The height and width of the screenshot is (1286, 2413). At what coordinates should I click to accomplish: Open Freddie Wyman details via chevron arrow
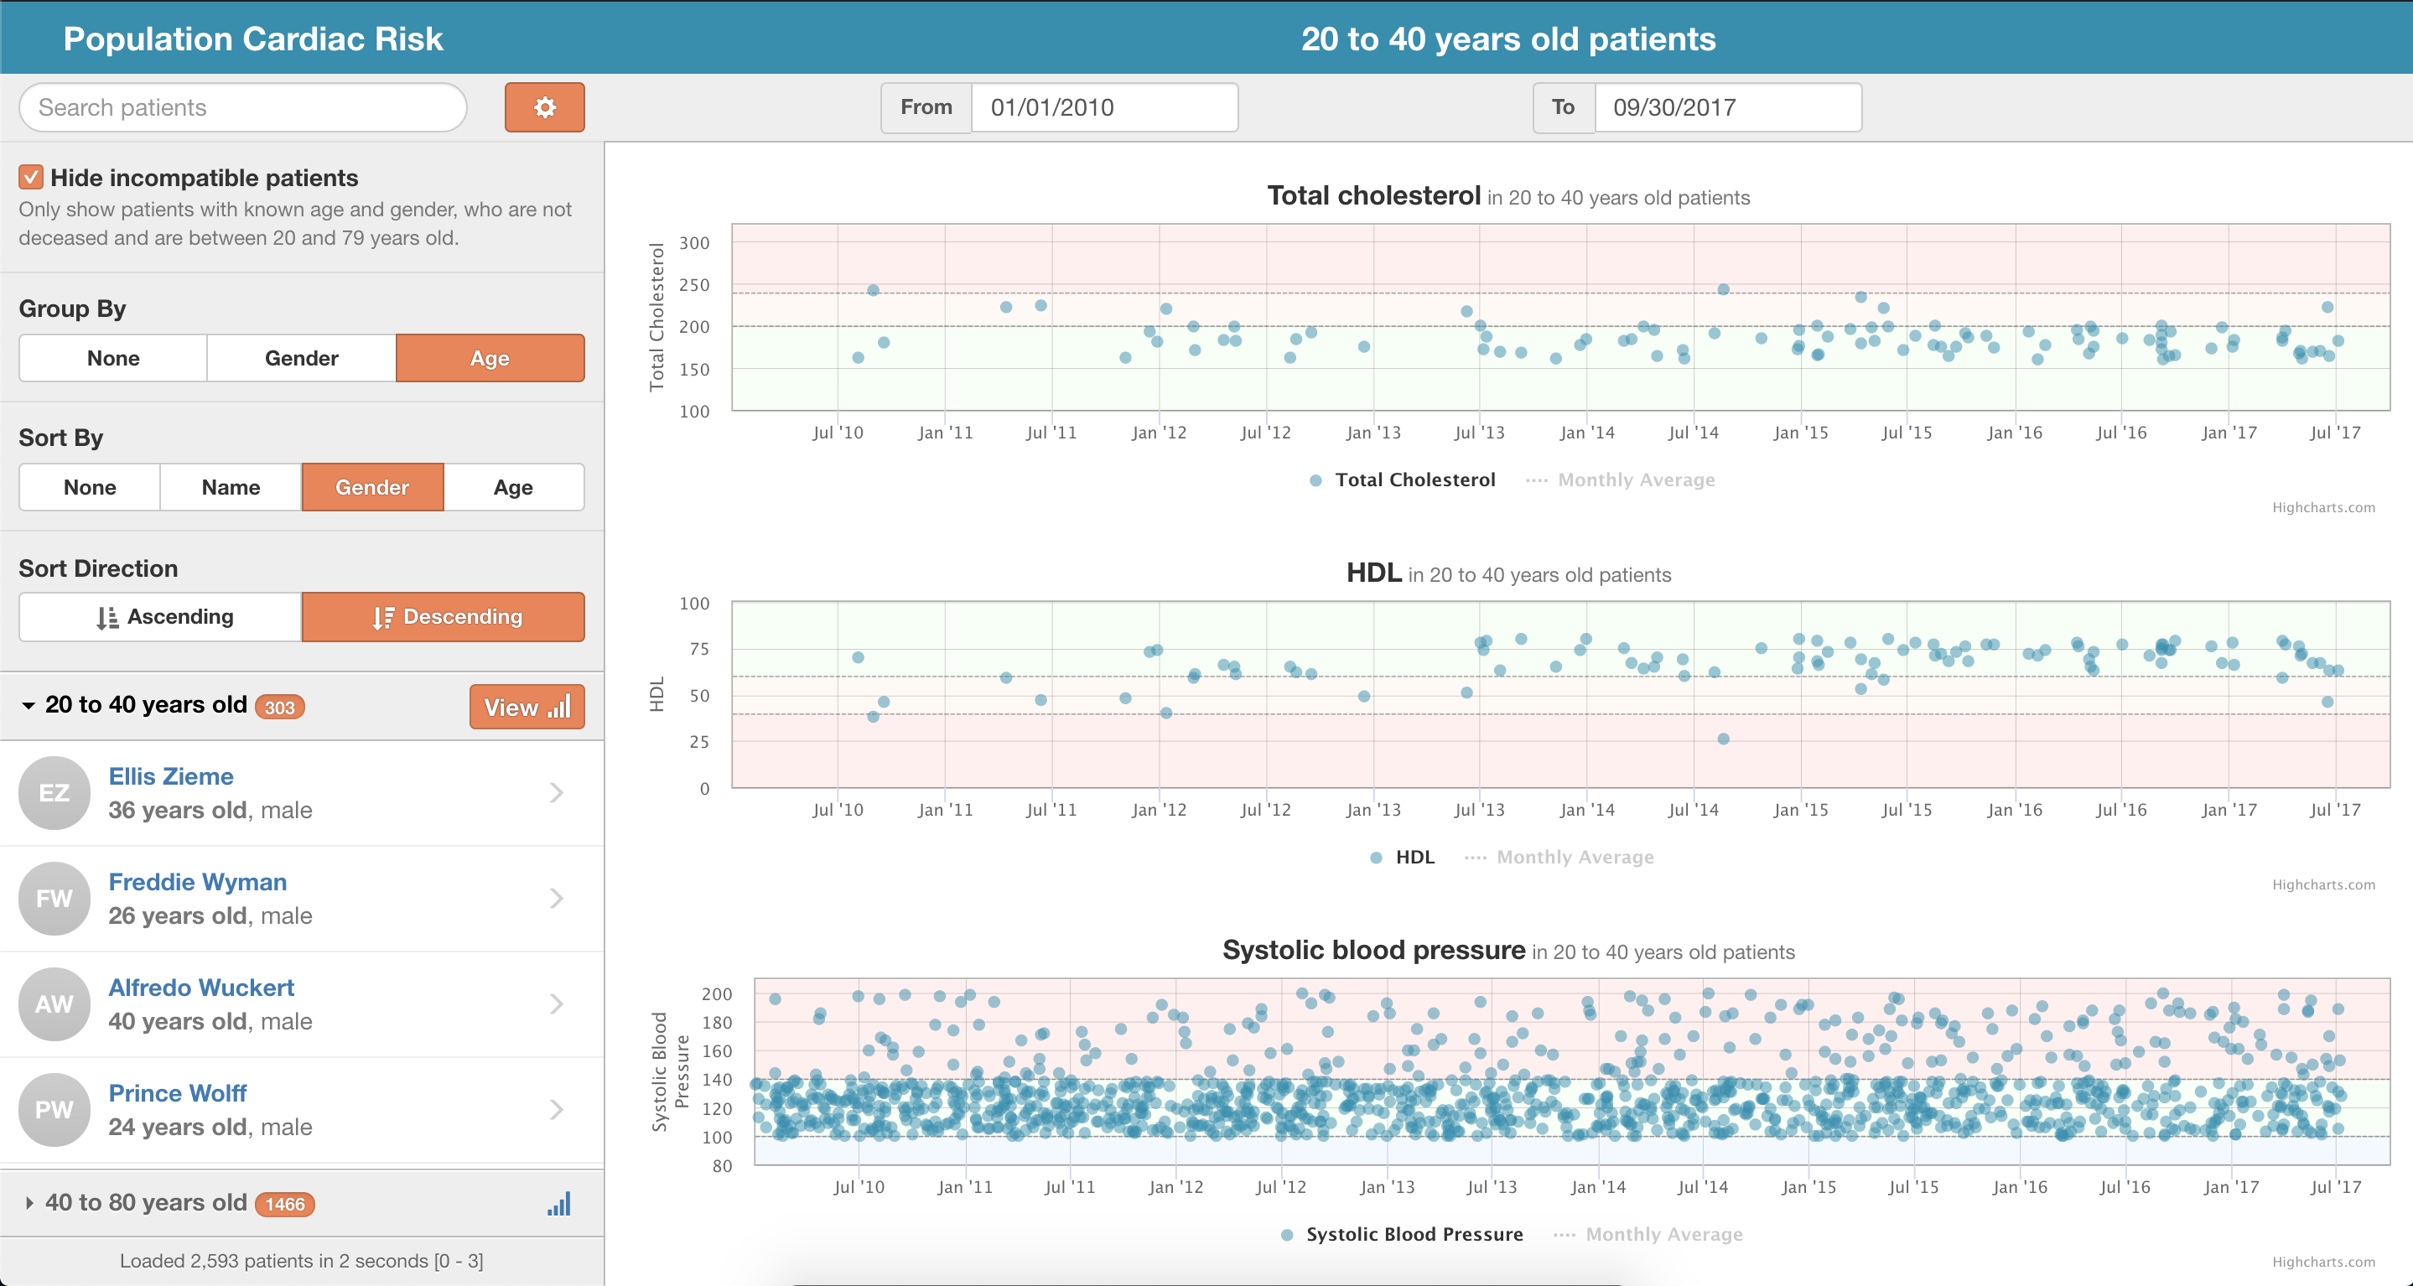[557, 898]
